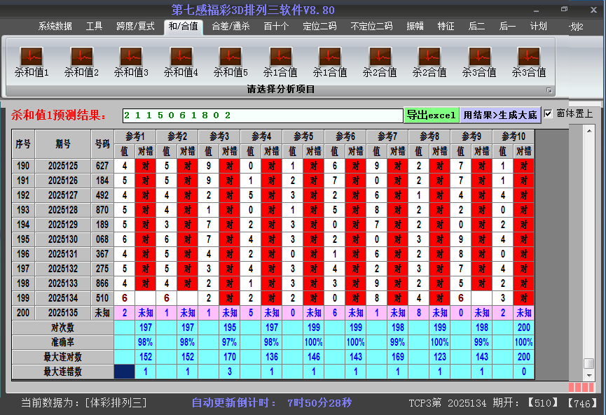Select the row with period 2025127
Viewport: 606px width, 415px height.
[x=273, y=195]
